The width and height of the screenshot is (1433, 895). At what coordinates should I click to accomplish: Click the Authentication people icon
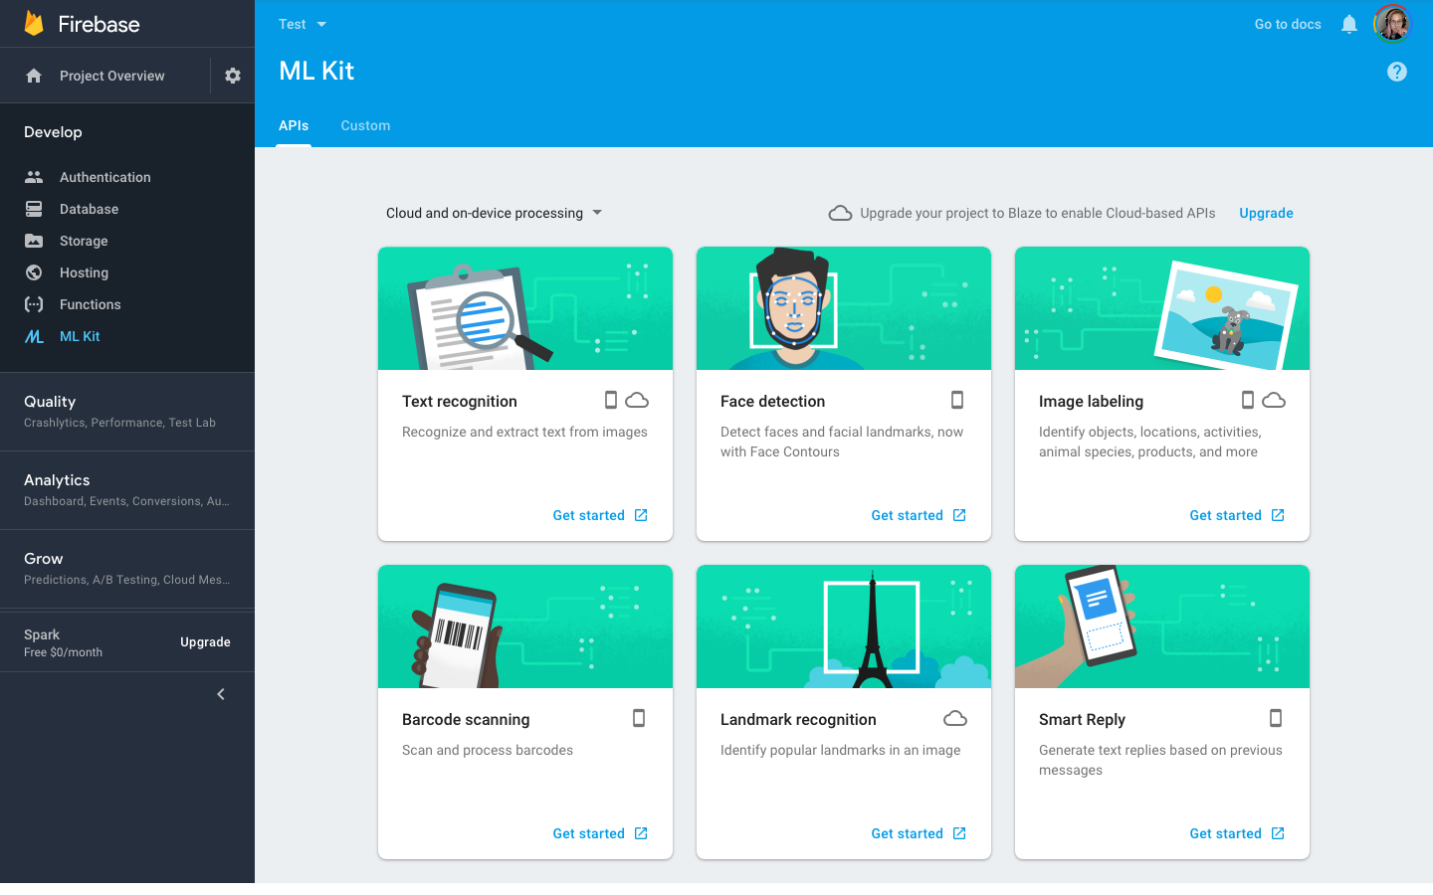(34, 177)
